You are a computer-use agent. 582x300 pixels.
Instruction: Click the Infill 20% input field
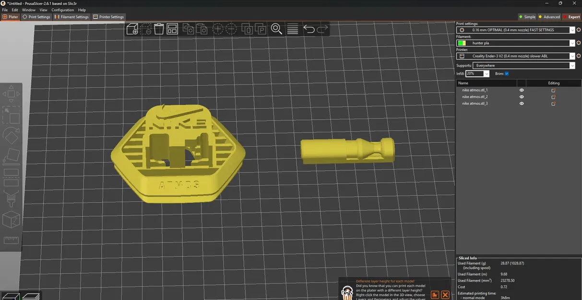pos(475,73)
